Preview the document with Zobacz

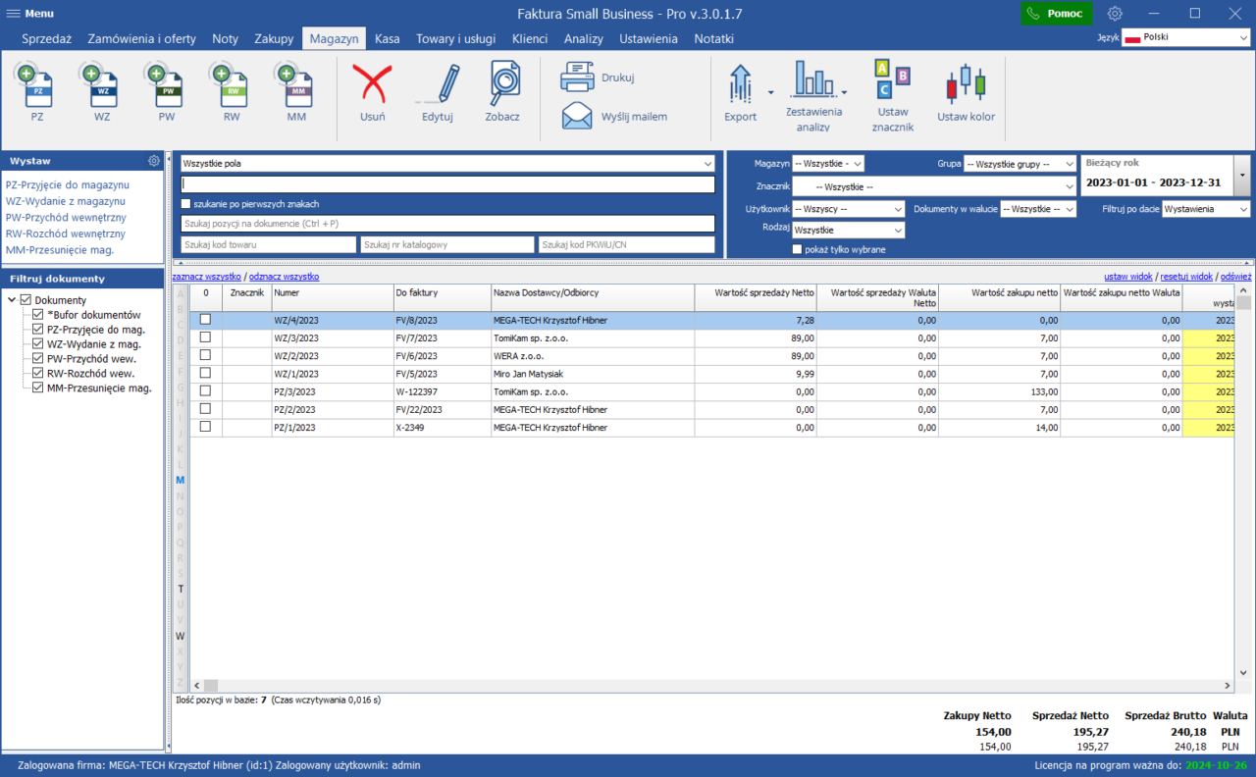click(502, 91)
